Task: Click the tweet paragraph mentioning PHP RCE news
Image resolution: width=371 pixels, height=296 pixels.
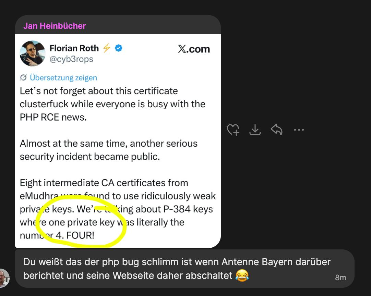Action: [x=112, y=104]
